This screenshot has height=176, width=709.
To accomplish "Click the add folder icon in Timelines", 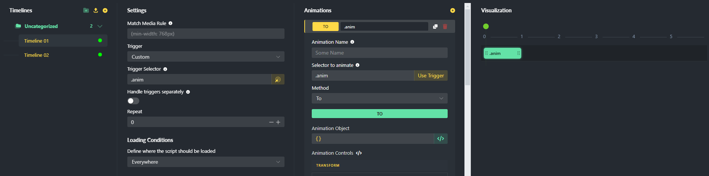I will click(x=86, y=10).
